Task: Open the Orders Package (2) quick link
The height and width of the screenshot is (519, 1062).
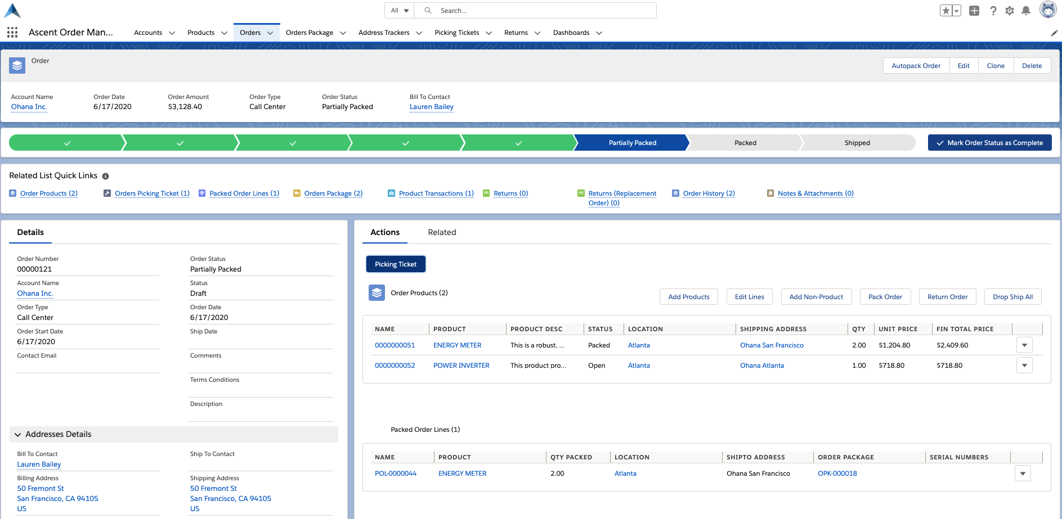Action: (333, 193)
